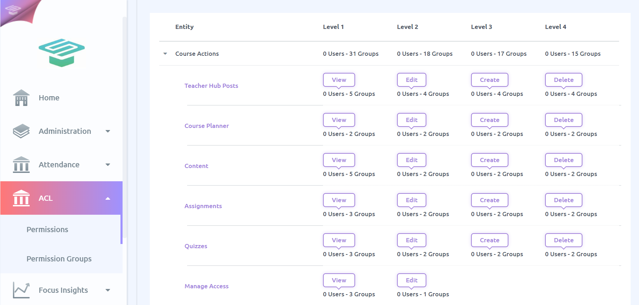
Task: Collapse the ACL menu arrow
Action: pos(108,198)
